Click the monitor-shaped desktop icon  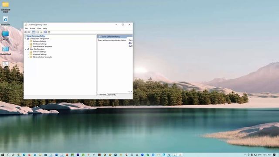tap(5, 34)
